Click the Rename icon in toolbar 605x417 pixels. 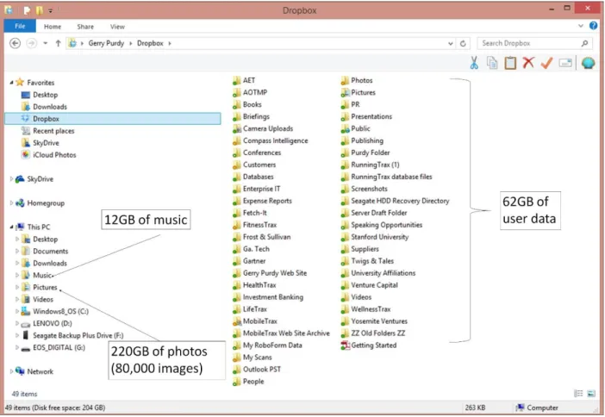pyautogui.click(x=565, y=63)
